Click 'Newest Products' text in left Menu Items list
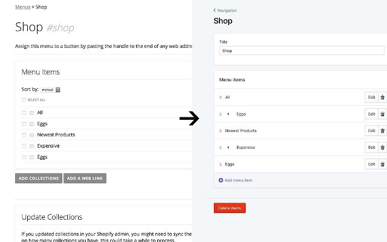The image size is (387, 242). (56, 135)
